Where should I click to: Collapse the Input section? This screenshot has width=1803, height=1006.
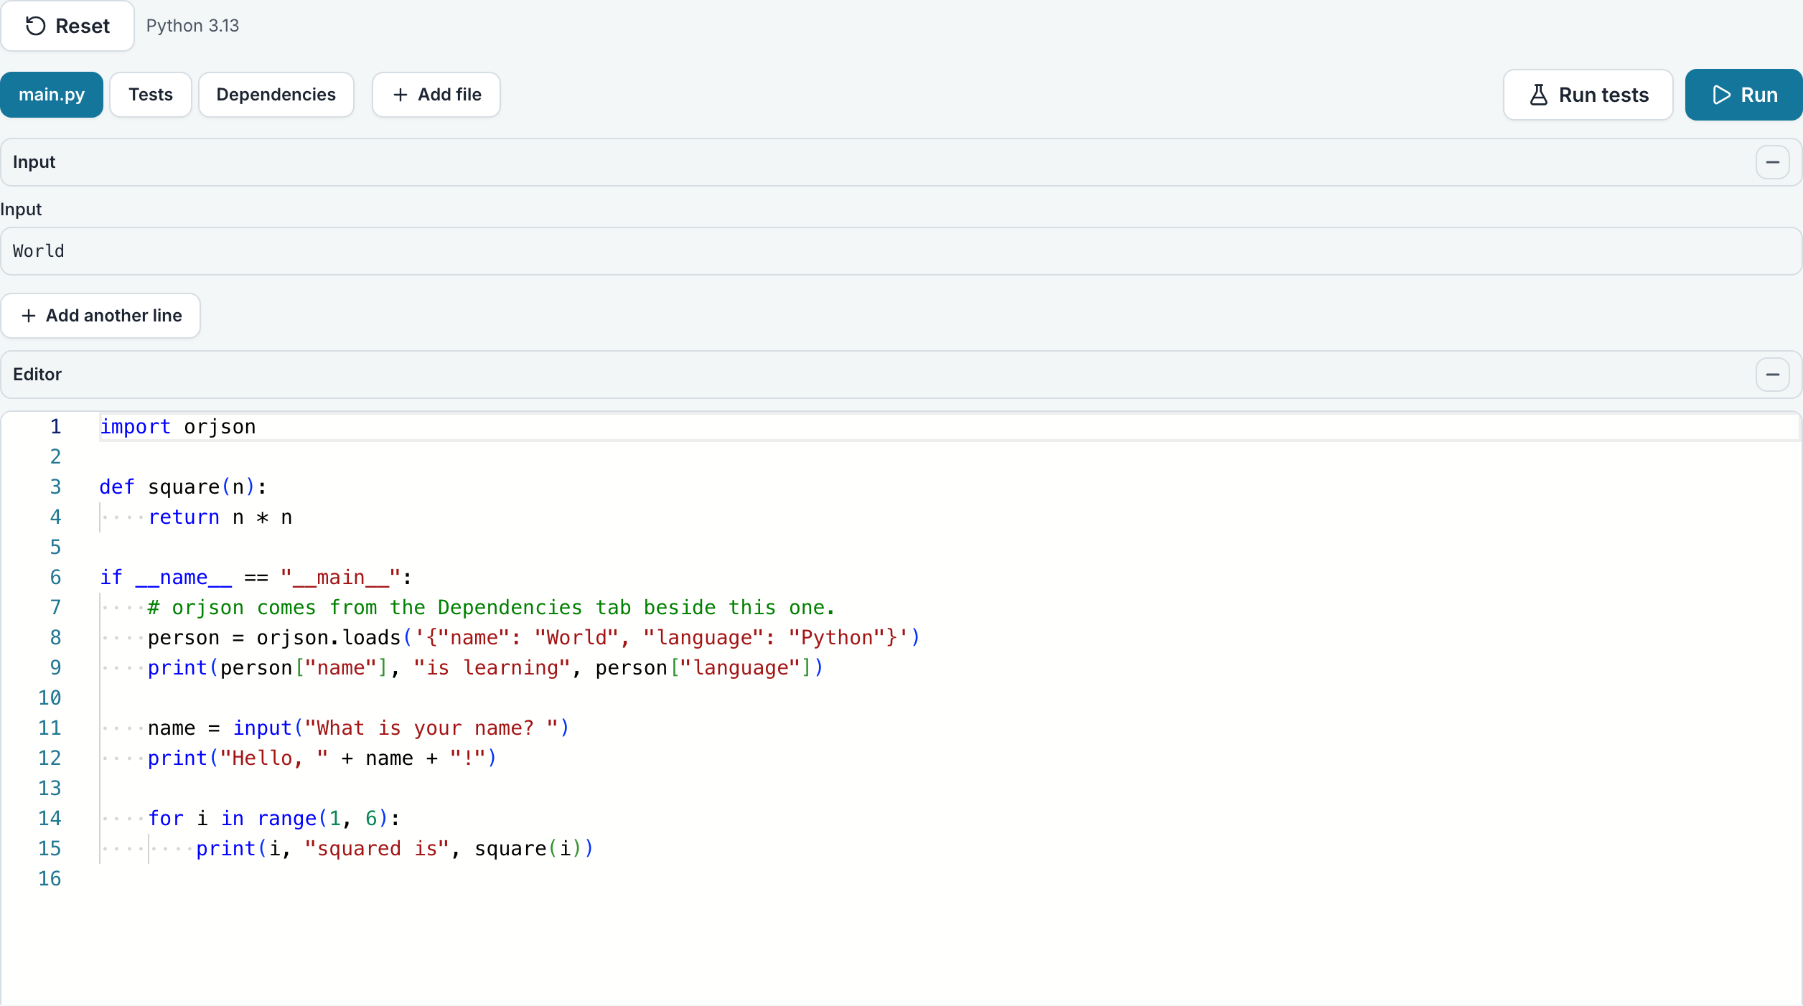point(1772,162)
